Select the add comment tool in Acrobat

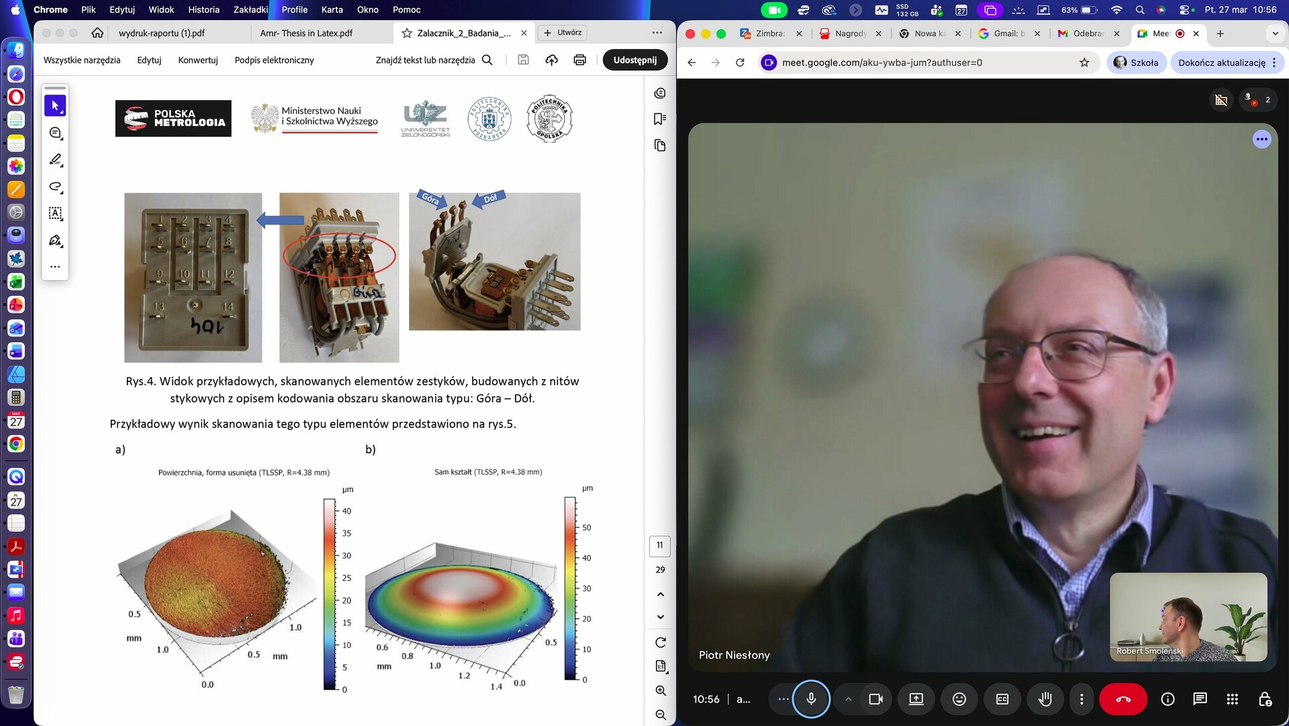click(55, 133)
